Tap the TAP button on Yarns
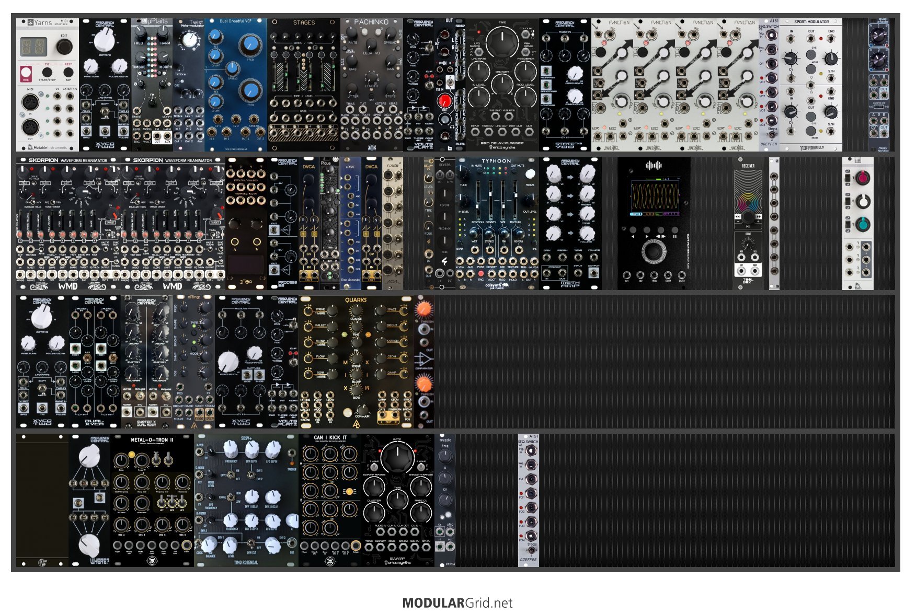The height and width of the screenshot is (614, 916). tap(68, 72)
